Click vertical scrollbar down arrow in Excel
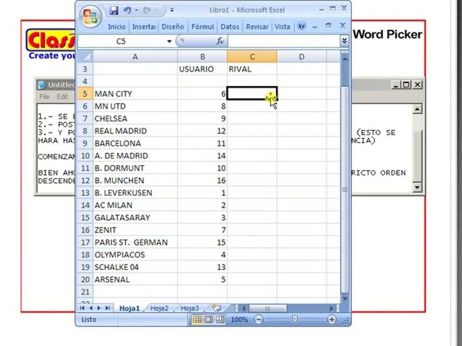 click(x=345, y=298)
